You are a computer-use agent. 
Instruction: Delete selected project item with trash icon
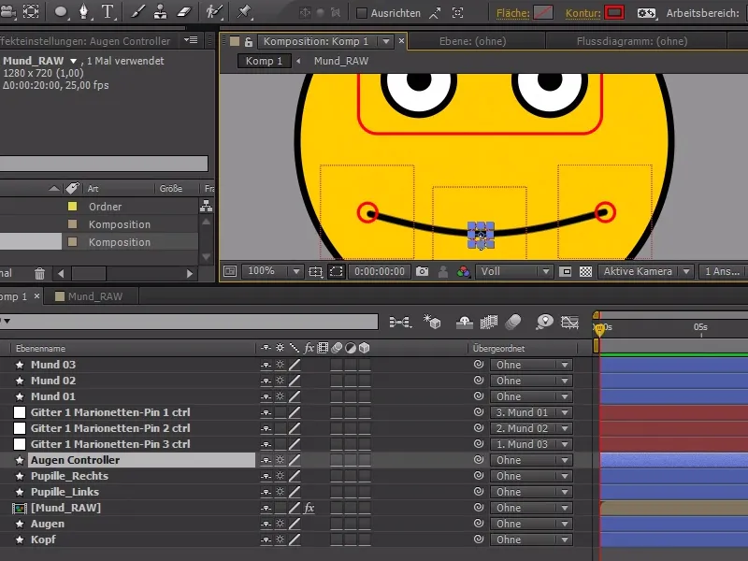(39, 274)
